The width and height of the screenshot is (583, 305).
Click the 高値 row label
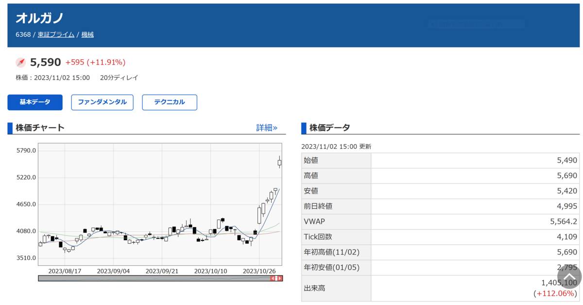(x=311, y=176)
